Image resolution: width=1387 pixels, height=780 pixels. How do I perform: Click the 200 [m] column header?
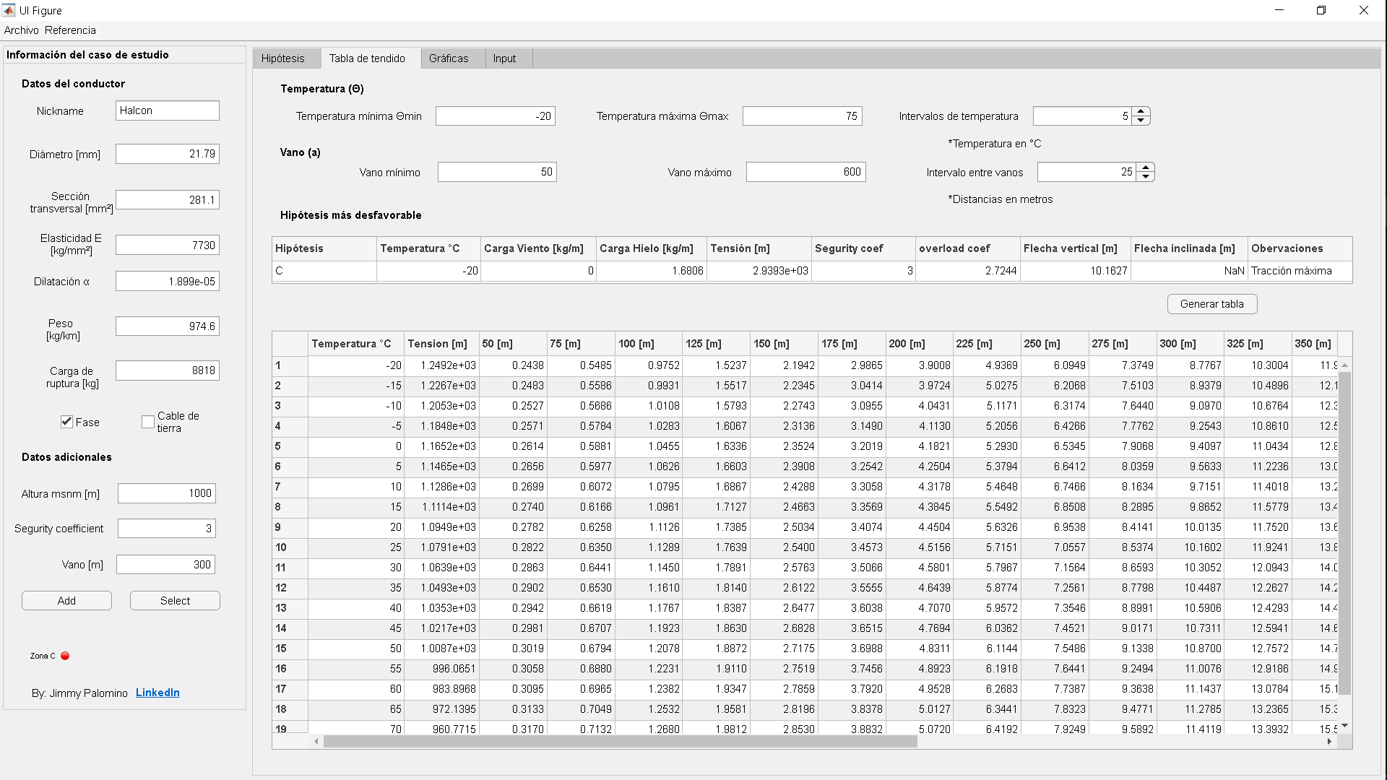tap(919, 344)
